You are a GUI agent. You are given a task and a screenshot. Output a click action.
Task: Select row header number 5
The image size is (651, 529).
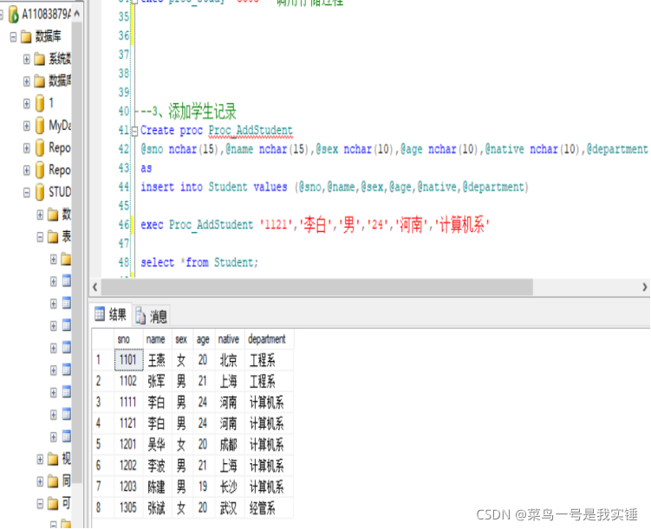click(x=102, y=444)
